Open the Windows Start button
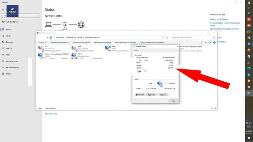The height and width of the screenshot is (142, 253). 249,3
